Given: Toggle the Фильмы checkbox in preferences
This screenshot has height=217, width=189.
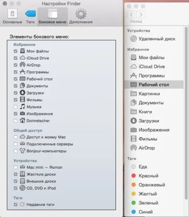Looking at the screenshot, I should (16, 100).
